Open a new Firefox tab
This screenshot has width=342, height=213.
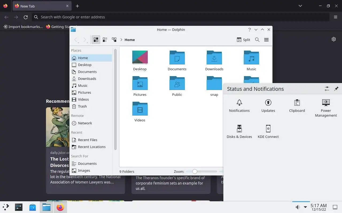(77, 6)
